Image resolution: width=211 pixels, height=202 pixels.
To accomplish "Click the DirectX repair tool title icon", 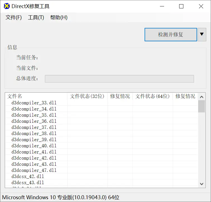I will [x=7, y=6].
